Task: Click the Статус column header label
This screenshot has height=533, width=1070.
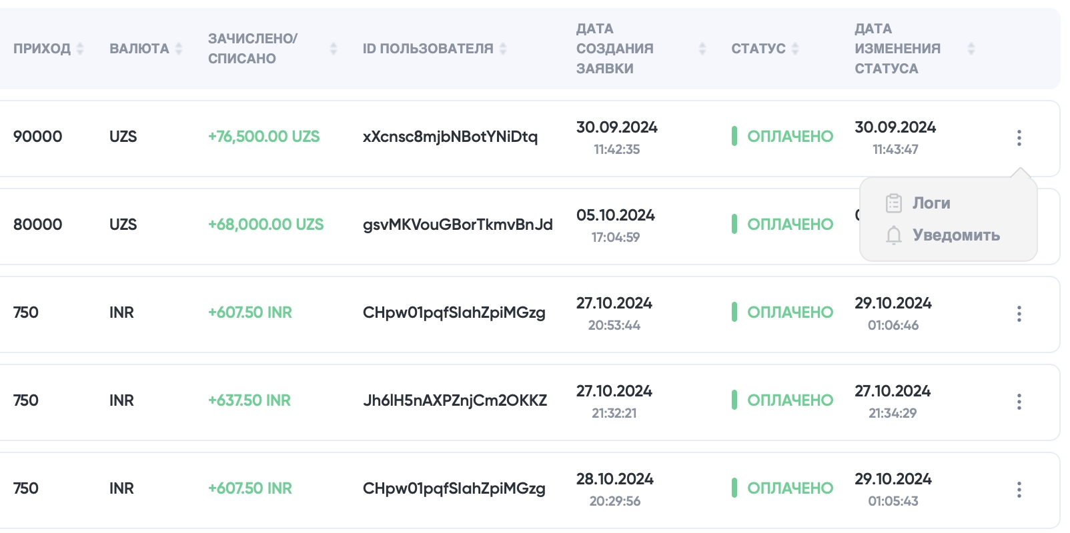Action: coord(758,49)
